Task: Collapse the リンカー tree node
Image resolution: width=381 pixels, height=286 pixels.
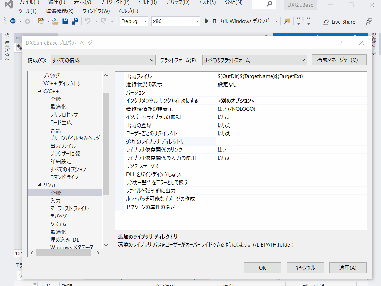Action: 40,185
